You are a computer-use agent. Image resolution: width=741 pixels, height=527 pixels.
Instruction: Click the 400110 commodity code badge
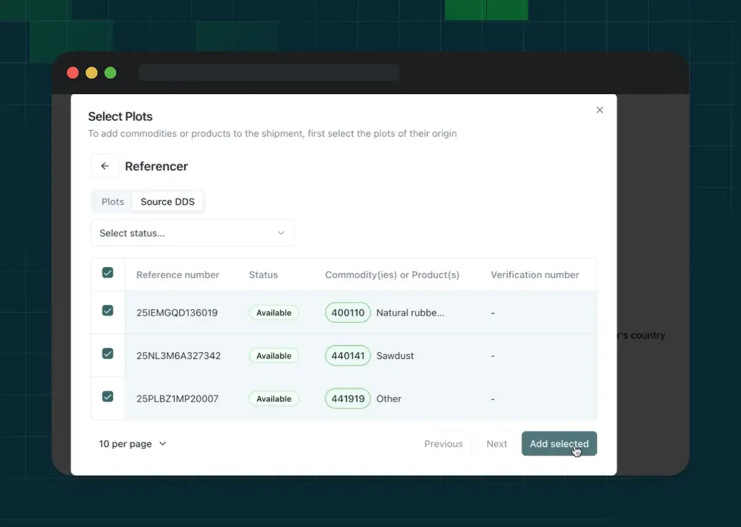(347, 313)
